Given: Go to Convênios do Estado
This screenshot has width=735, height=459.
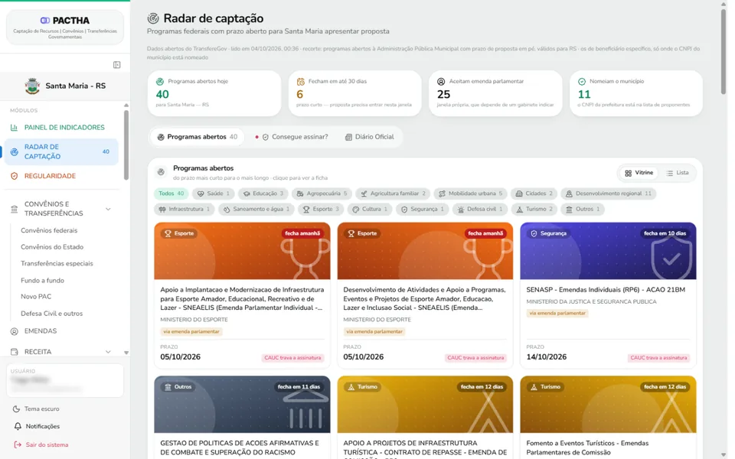Looking at the screenshot, I should (52, 247).
